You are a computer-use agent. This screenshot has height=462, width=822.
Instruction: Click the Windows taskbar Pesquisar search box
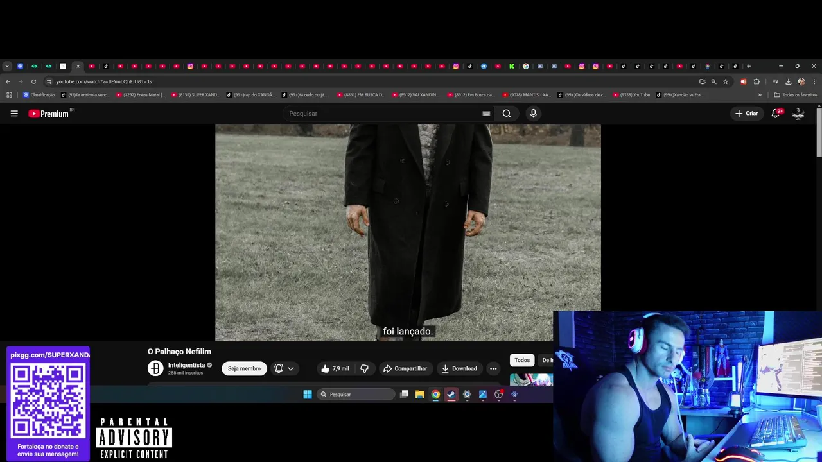(x=356, y=395)
